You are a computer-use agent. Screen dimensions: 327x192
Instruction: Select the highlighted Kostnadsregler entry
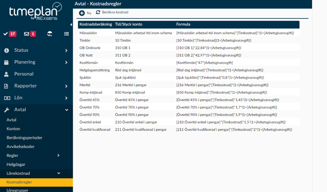click(37, 182)
